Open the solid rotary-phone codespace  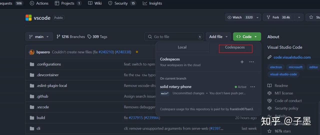[176, 87]
